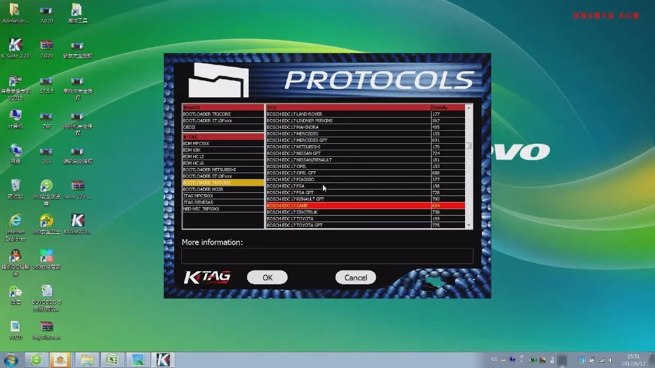Select BDM MPC5XX protocol
Image resolution: width=655 pixels, height=368 pixels.
(x=223, y=143)
